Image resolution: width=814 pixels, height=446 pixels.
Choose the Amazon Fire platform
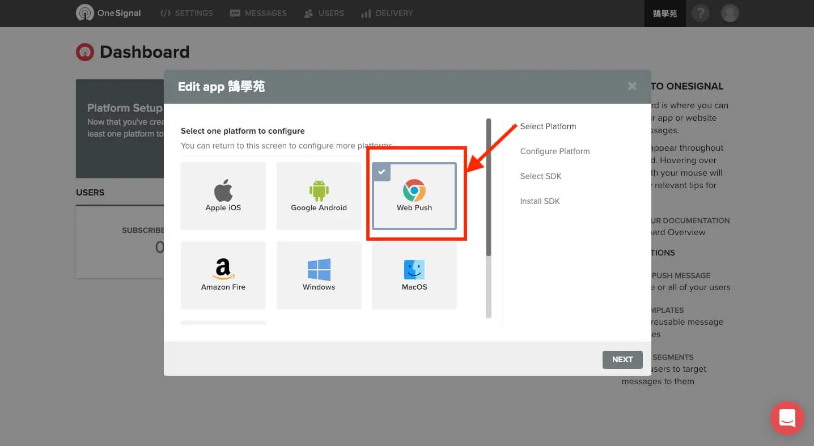pyautogui.click(x=223, y=275)
